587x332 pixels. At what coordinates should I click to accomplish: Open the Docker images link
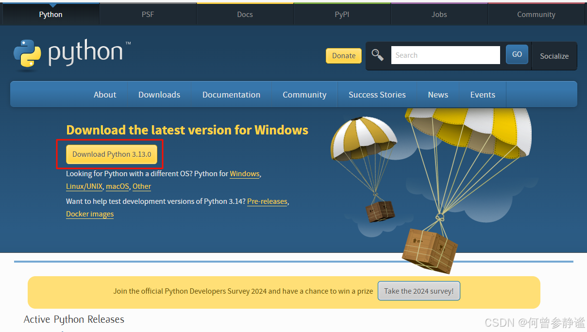pos(90,214)
